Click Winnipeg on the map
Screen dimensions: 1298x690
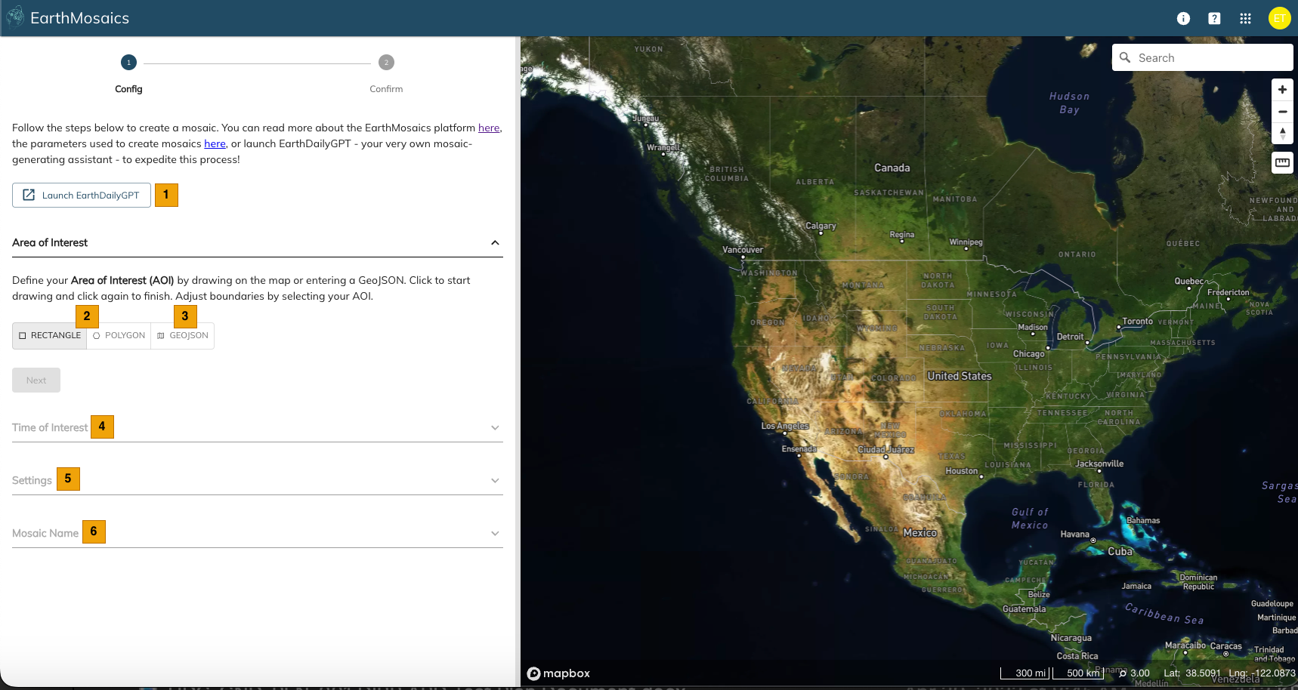[x=966, y=242]
